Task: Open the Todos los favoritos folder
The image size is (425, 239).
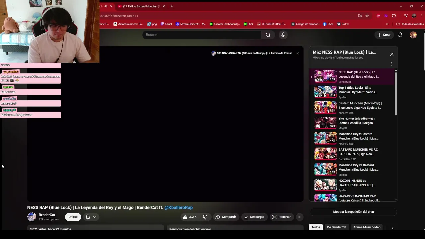Action: point(410,24)
